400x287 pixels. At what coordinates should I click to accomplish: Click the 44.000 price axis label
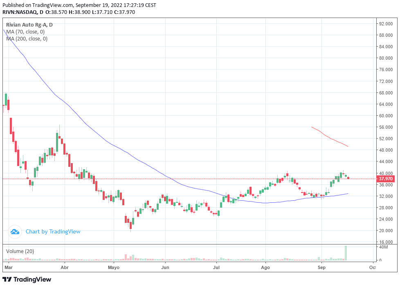(386, 162)
